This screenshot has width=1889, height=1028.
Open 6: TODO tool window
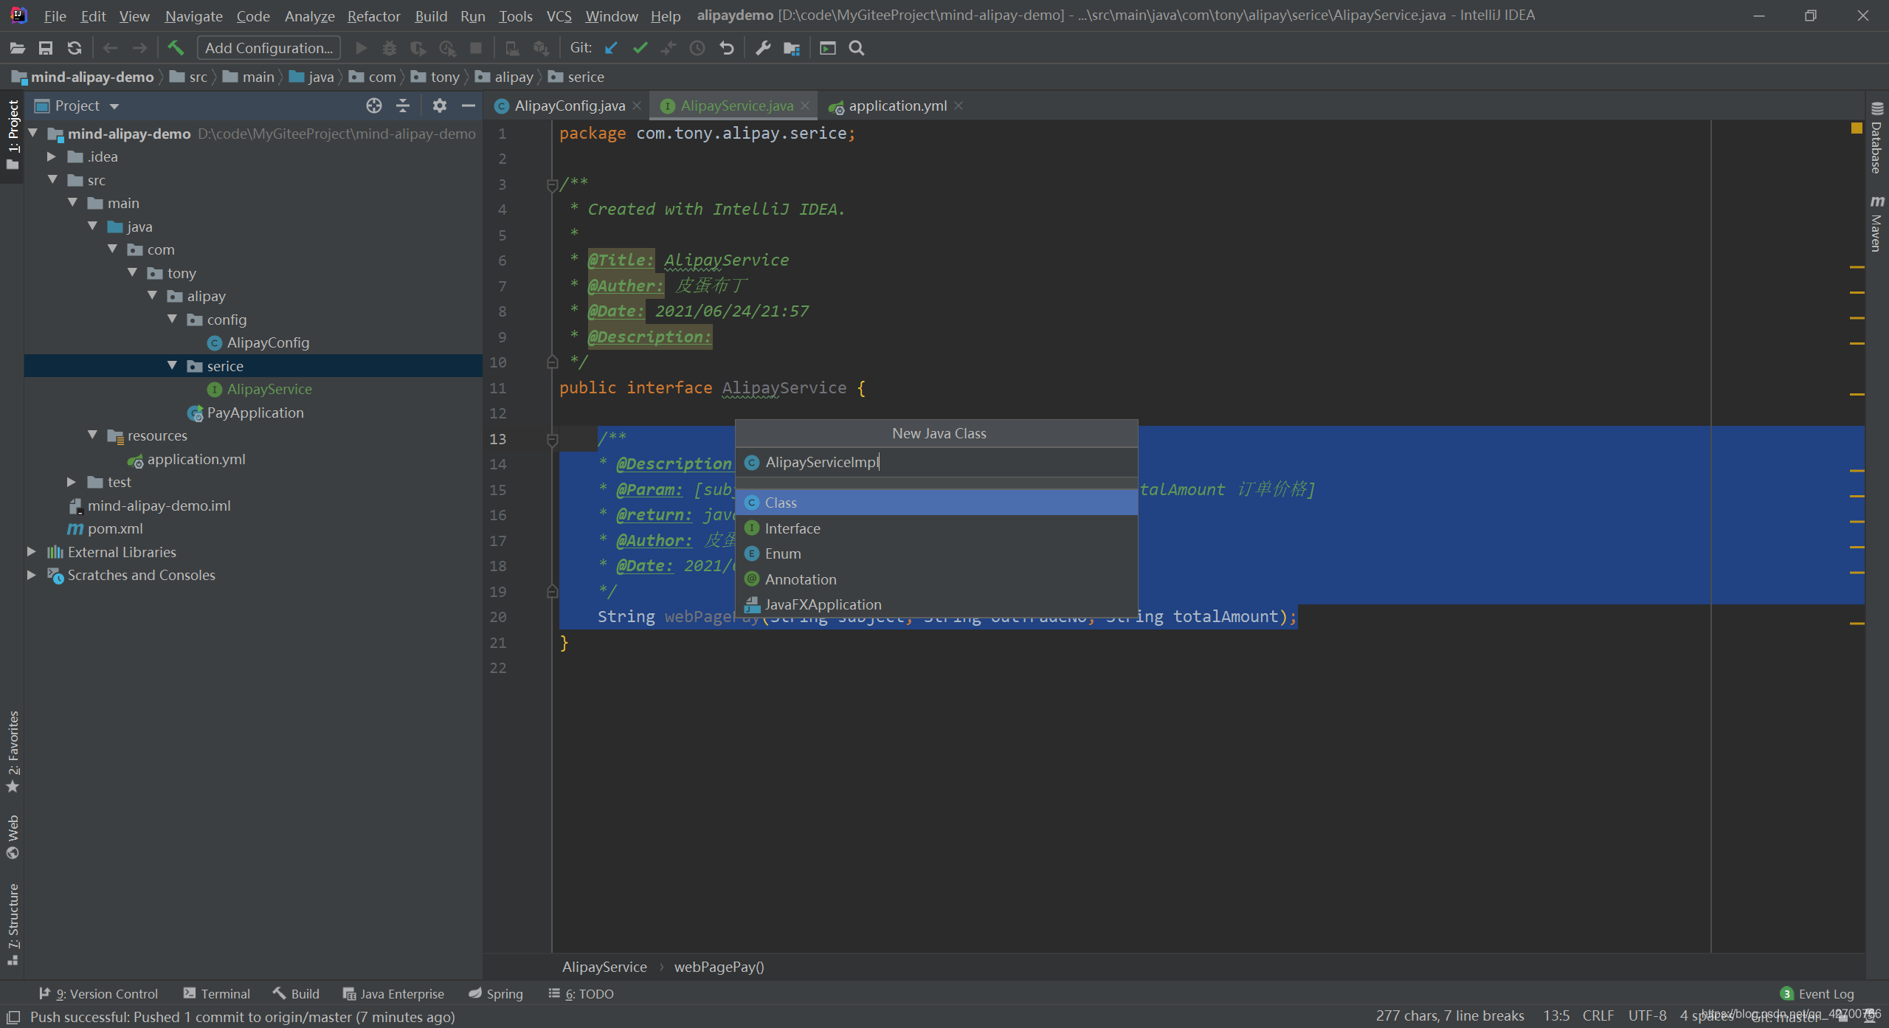(x=581, y=994)
